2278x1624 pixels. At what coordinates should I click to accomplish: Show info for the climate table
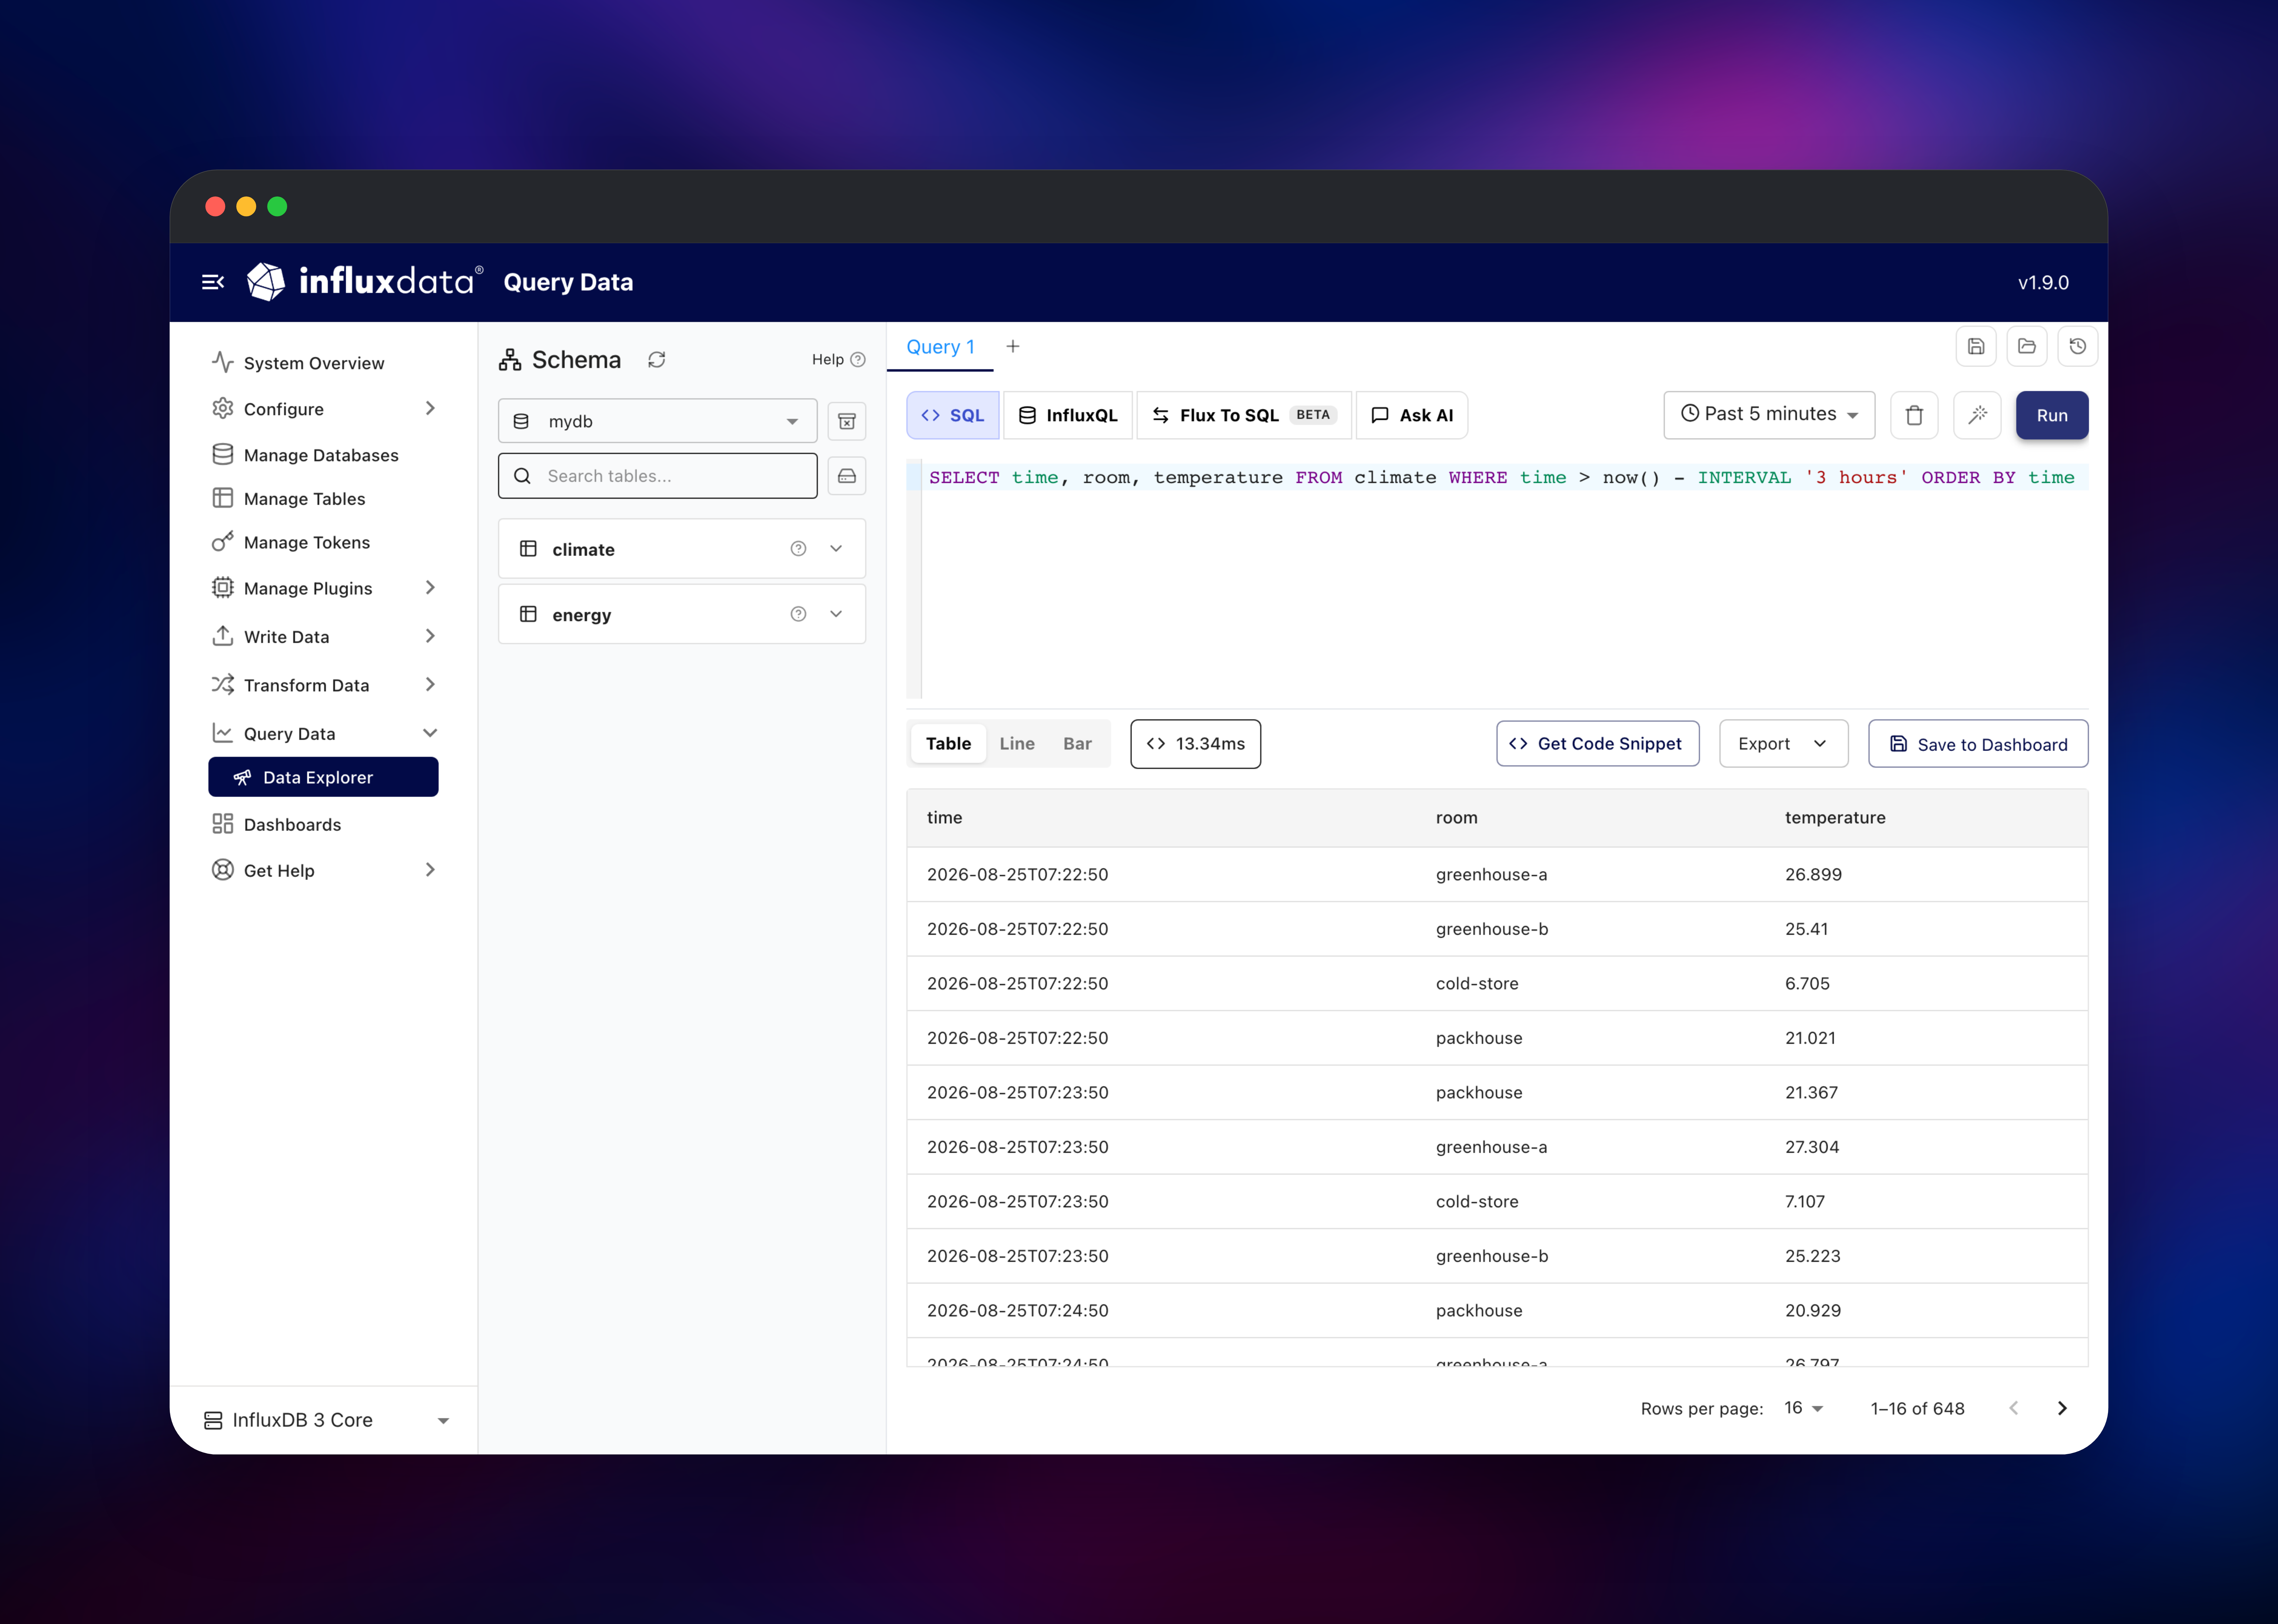(798, 549)
